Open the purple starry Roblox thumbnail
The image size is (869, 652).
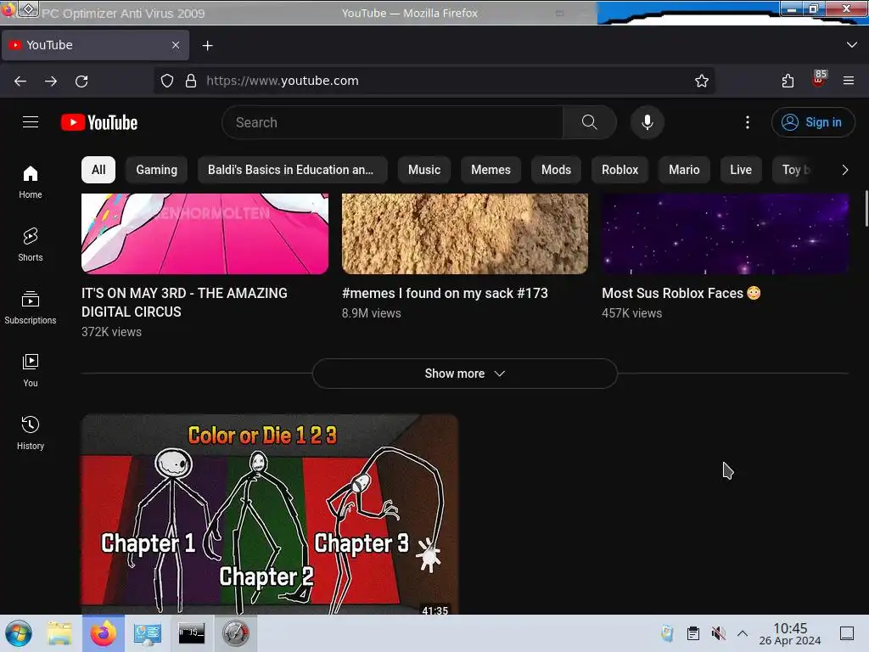725,233
